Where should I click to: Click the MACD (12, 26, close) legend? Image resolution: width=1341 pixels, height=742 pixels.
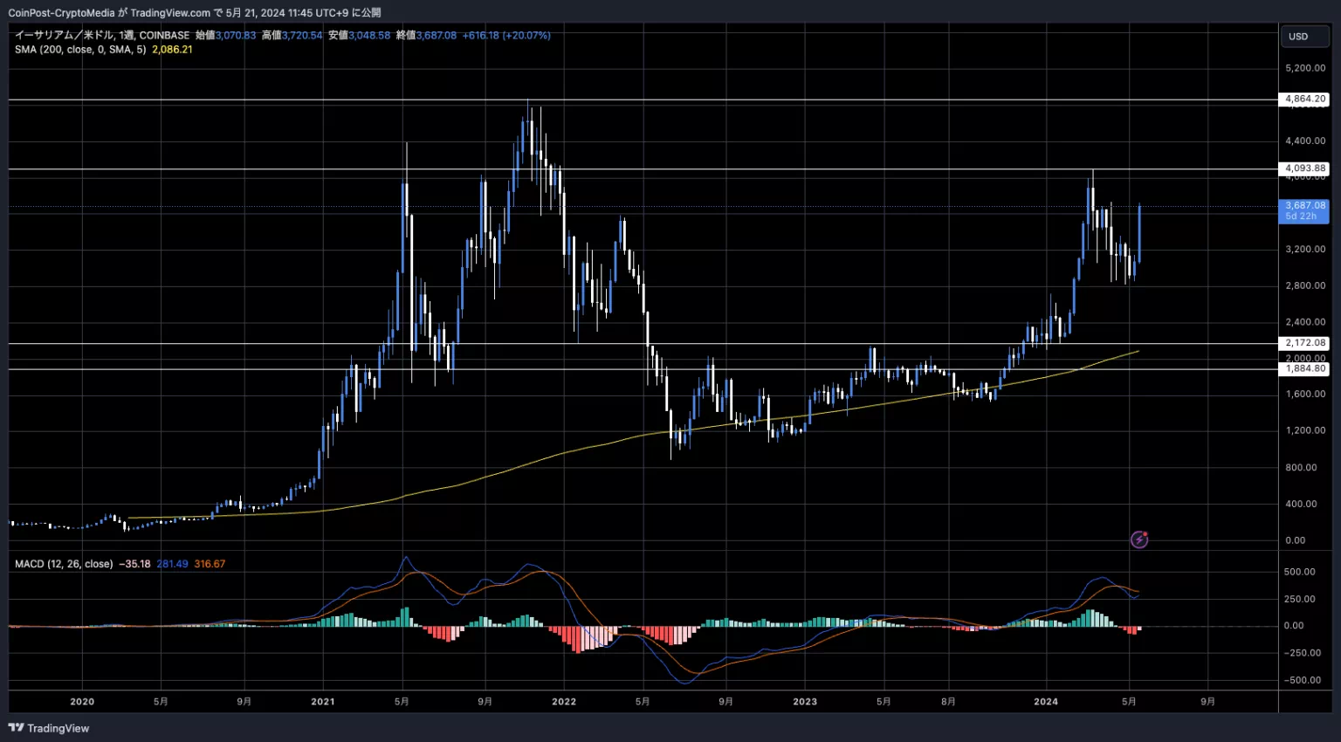click(x=64, y=564)
